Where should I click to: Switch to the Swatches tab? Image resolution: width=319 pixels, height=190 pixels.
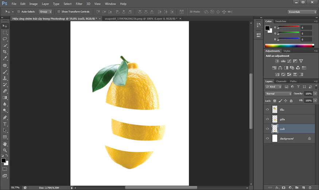tap(281, 21)
